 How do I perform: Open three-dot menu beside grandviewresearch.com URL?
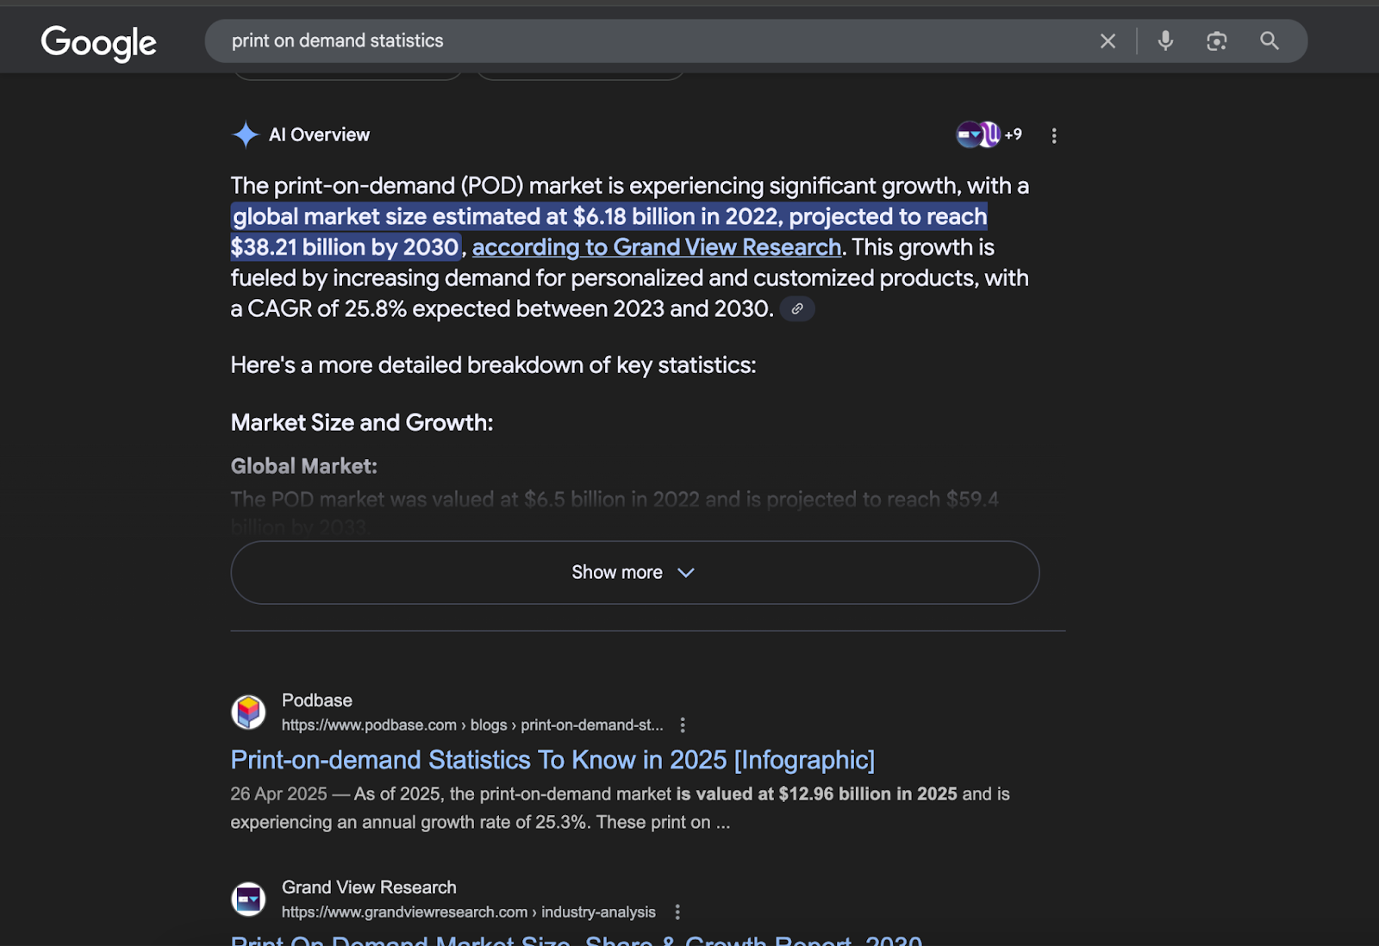[x=677, y=912]
